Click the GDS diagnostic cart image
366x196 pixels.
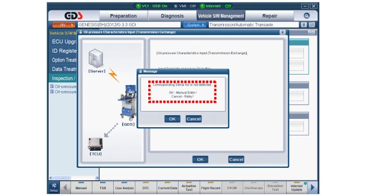(127, 103)
